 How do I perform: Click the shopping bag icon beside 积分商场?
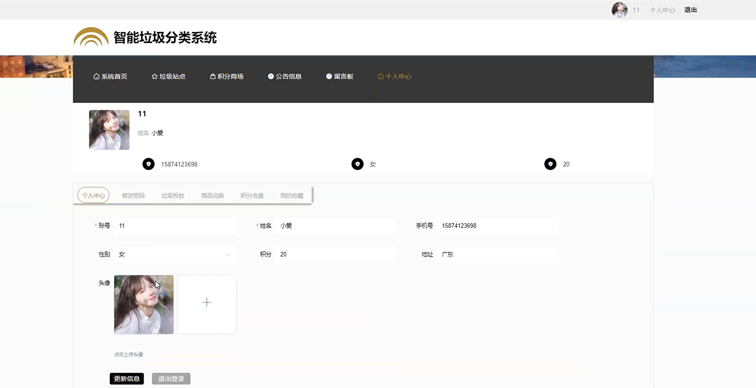coord(213,76)
